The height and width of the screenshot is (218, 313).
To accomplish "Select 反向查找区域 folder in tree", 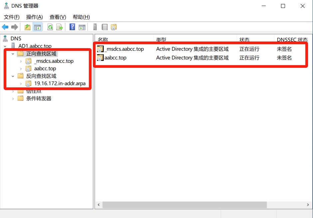I will click(41, 76).
